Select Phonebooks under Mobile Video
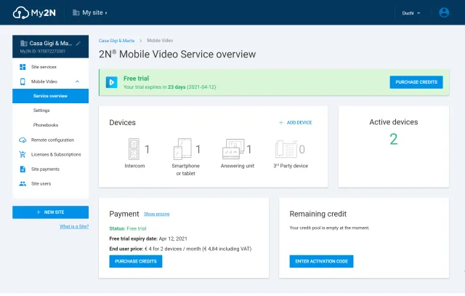 pyautogui.click(x=46, y=125)
